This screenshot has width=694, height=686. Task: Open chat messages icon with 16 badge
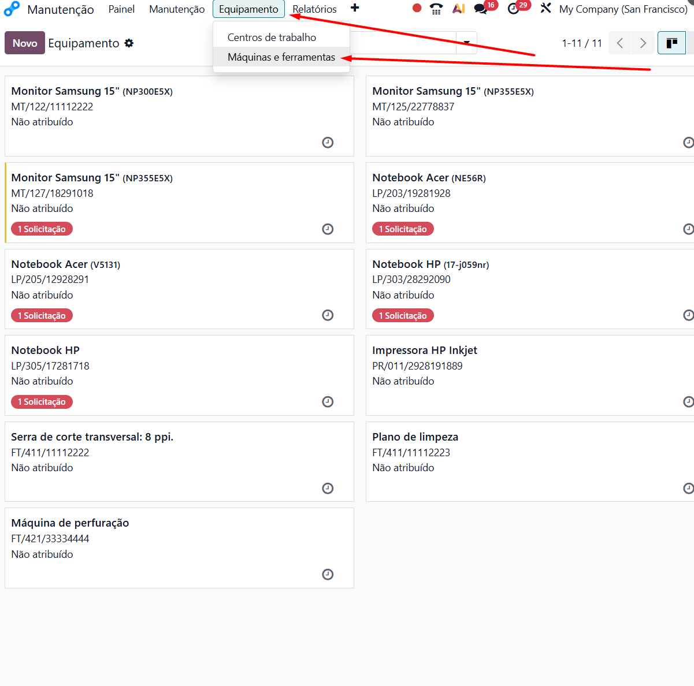pyautogui.click(x=481, y=9)
